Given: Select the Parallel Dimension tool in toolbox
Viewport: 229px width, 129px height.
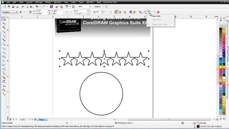Looking at the screenshot, I should pos(4,69).
